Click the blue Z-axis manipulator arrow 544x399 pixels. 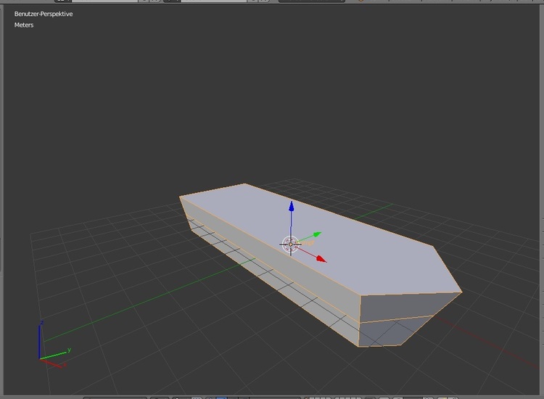point(291,206)
